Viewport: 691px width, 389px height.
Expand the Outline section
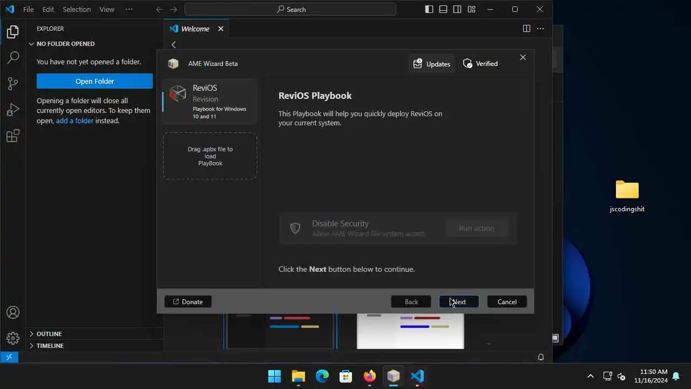point(94,334)
